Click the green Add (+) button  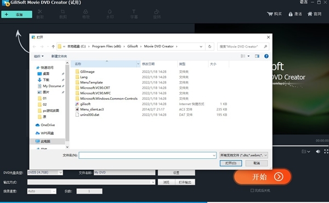tap(17, 14)
